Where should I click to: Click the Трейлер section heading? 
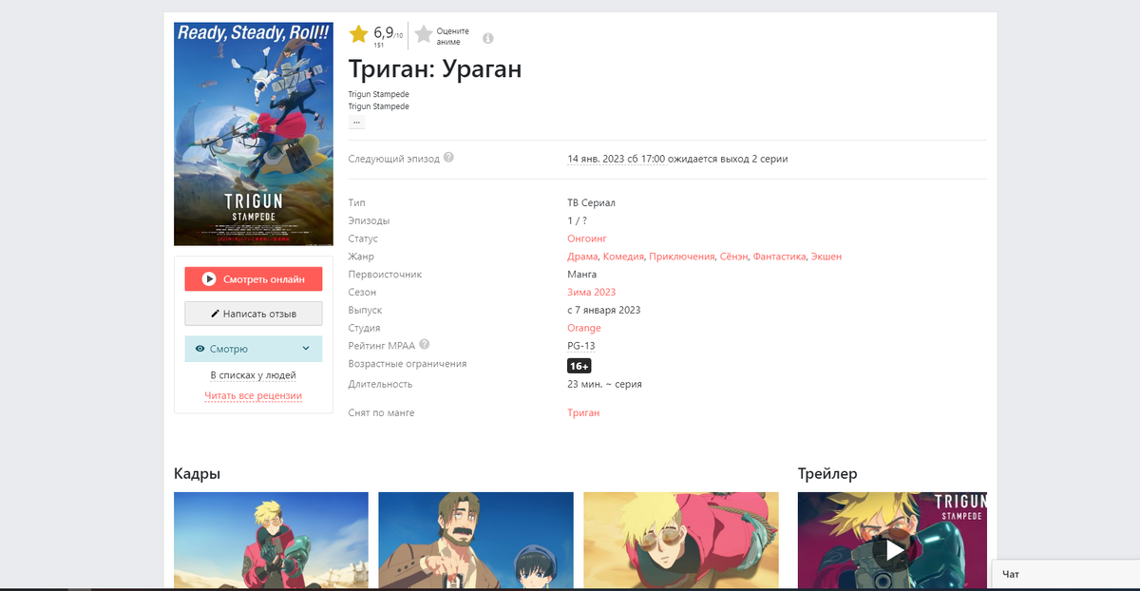click(x=827, y=473)
